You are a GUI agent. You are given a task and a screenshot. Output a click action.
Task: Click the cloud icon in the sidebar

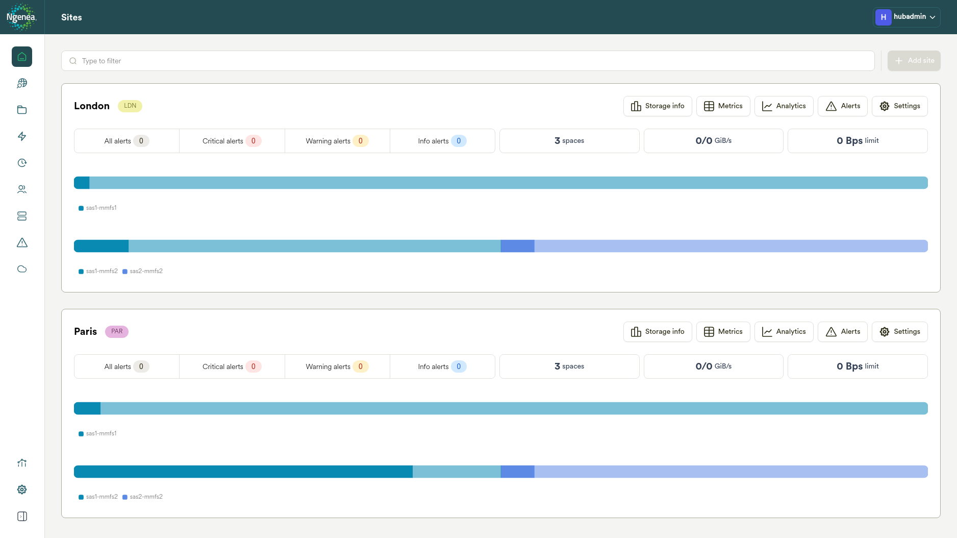point(22,269)
